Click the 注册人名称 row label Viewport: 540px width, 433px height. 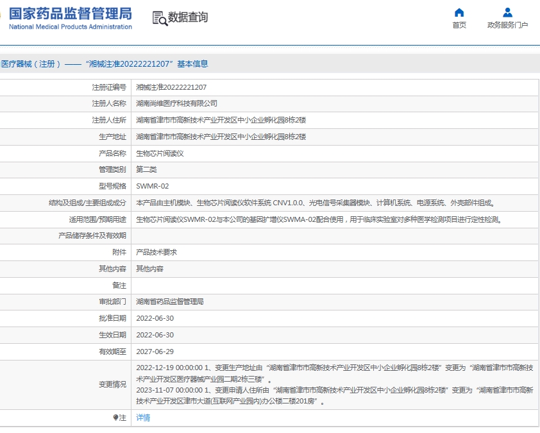(109, 103)
